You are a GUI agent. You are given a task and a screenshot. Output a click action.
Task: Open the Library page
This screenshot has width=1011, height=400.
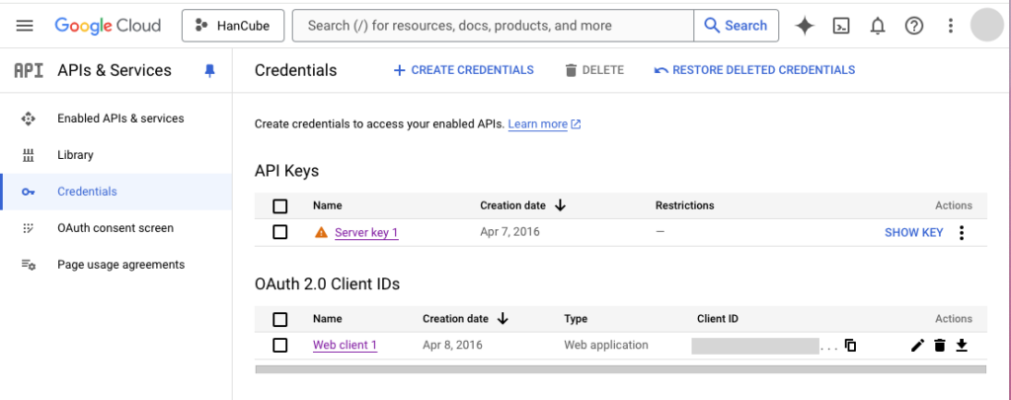click(x=75, y=155)
